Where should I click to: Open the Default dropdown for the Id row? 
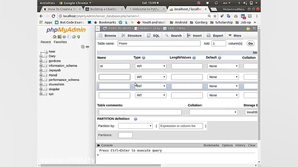(x=223, y=66)
